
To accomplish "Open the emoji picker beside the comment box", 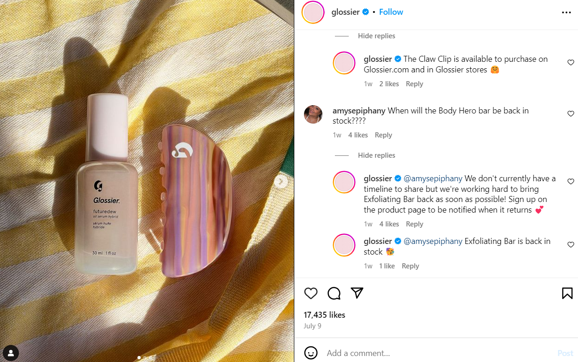I will pos(310,353).
